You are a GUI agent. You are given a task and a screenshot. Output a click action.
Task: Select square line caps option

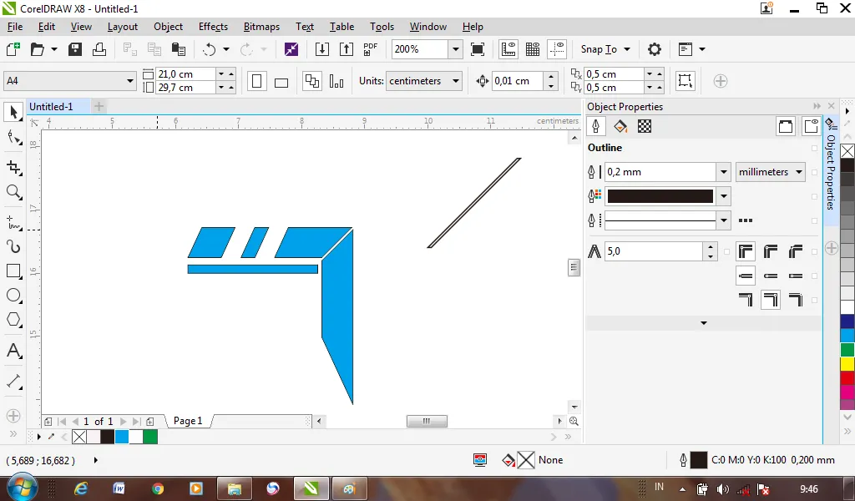click(x=746, y=276)
